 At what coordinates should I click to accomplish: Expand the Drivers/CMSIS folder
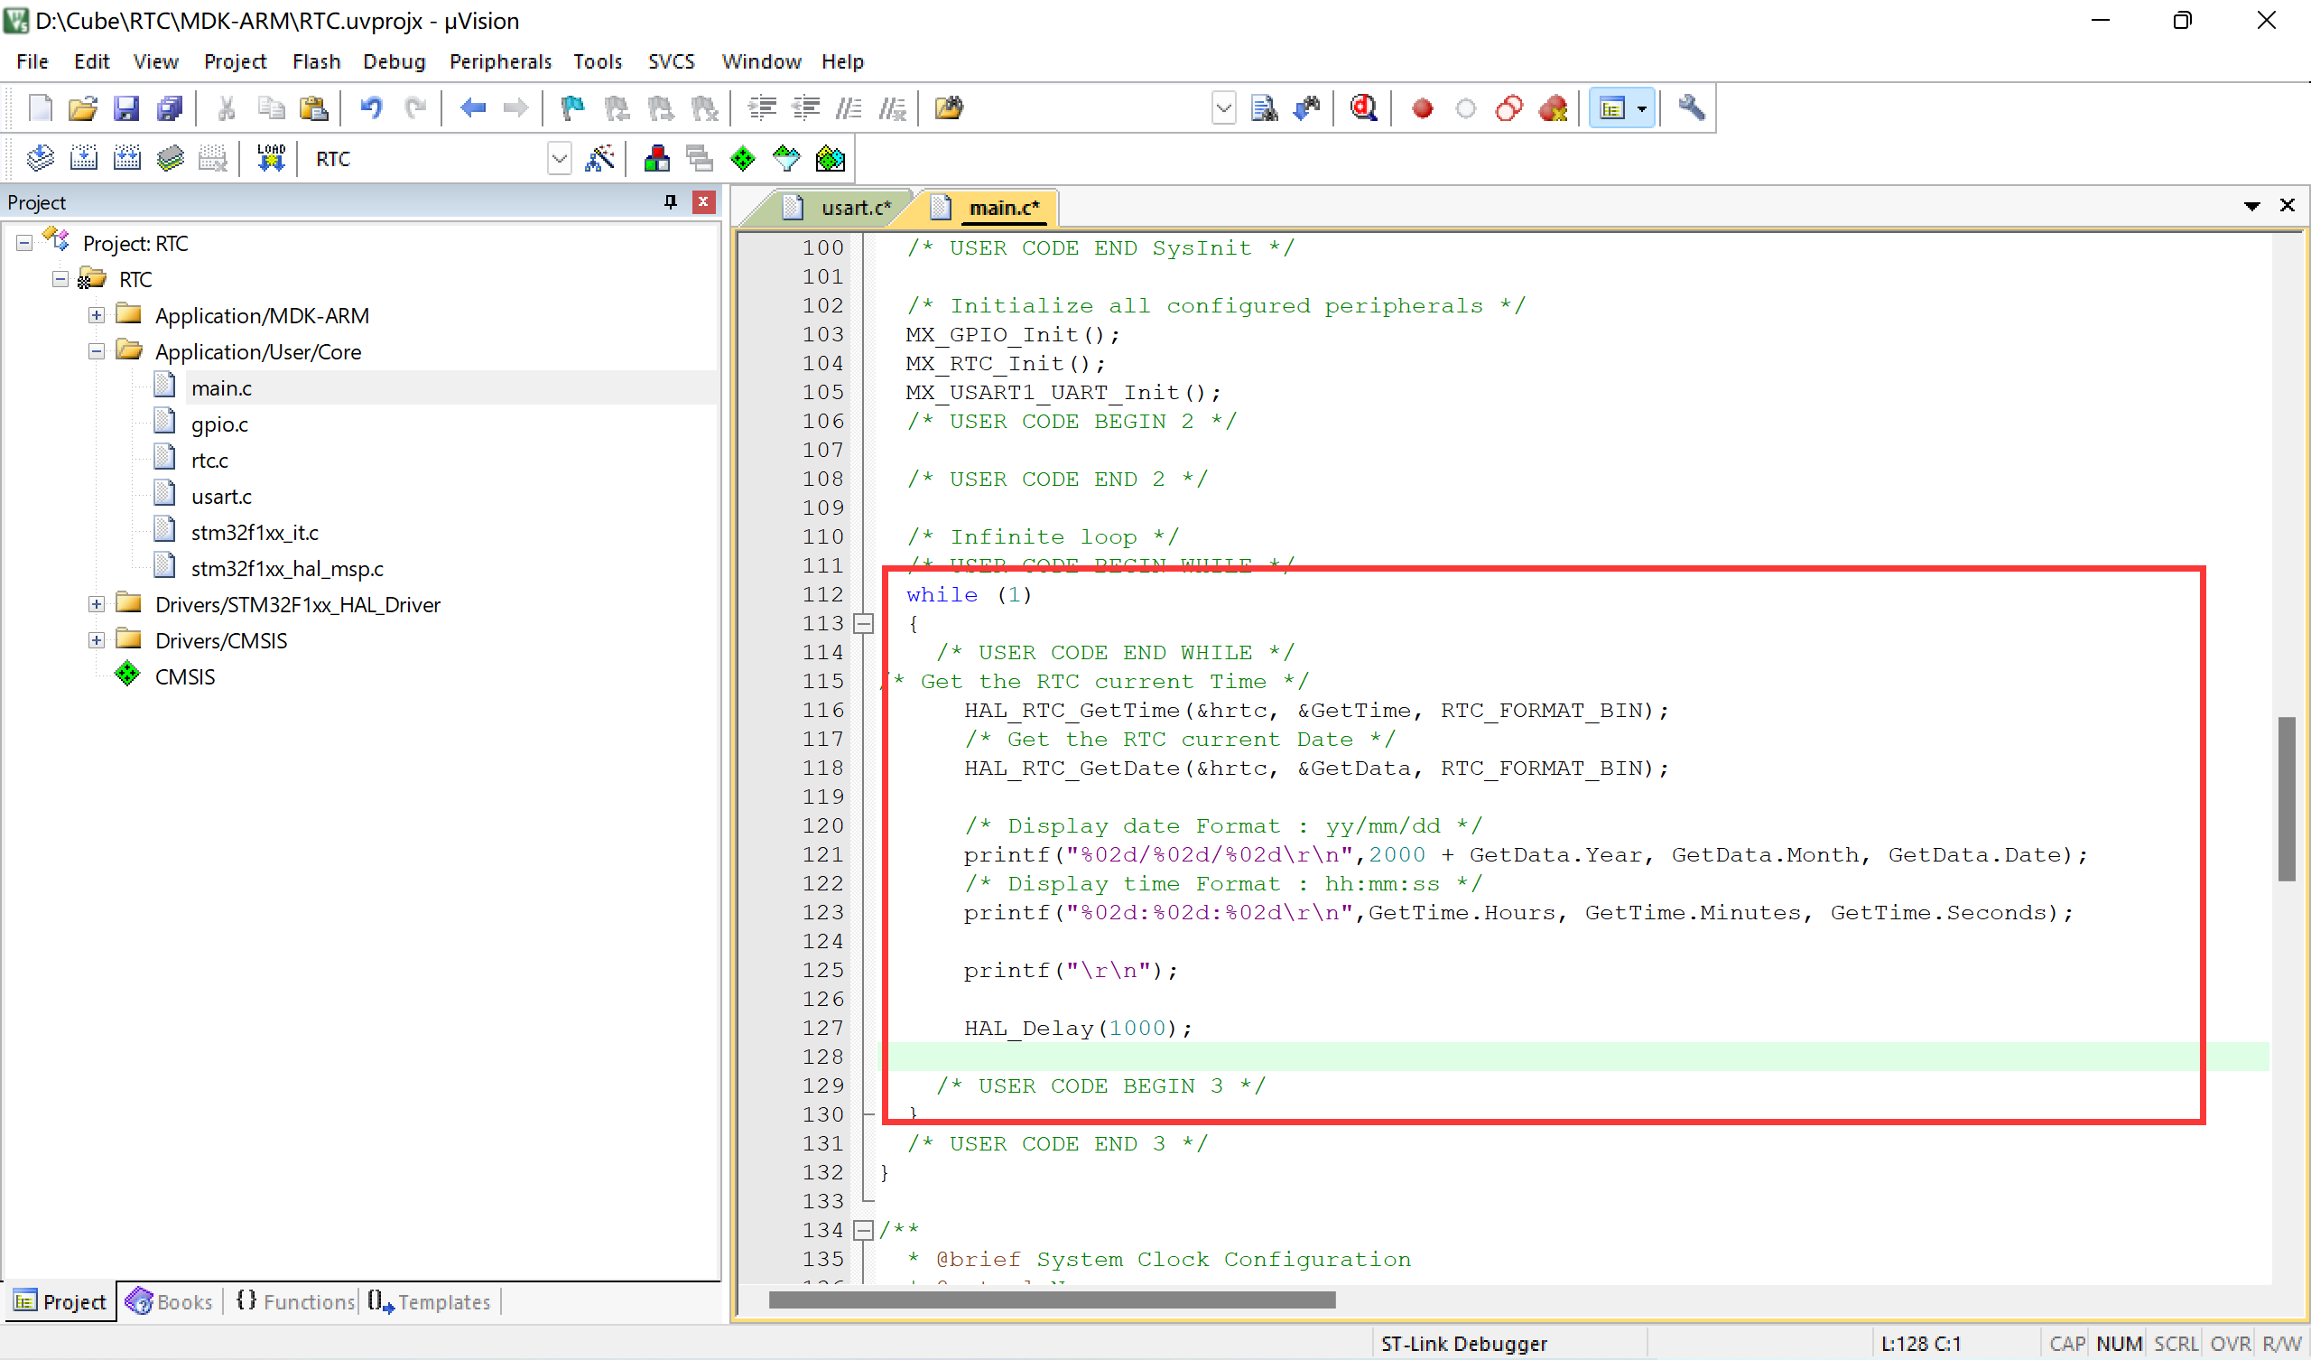[97, 640]
